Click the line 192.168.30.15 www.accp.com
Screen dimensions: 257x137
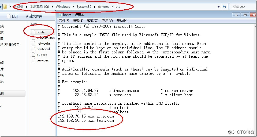(86, 116)
